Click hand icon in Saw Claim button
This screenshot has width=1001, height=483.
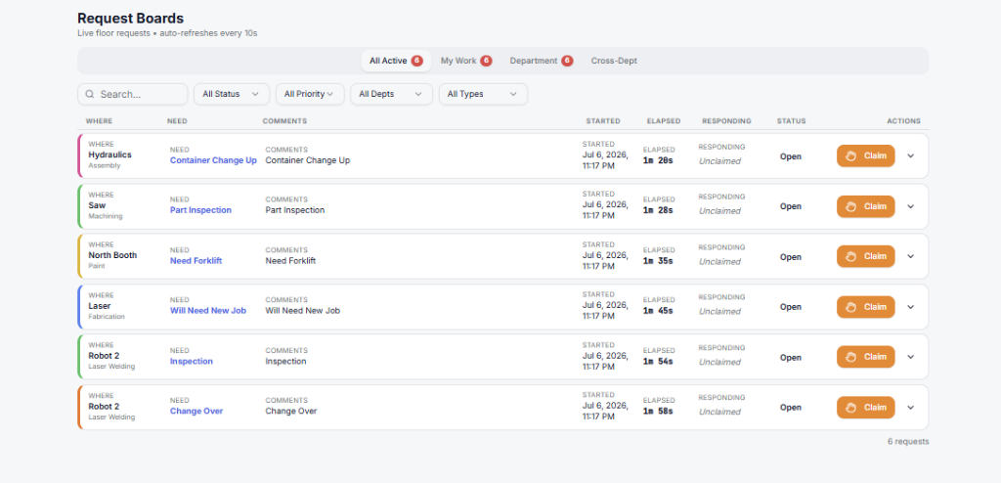pyautogui.click(x=850, y=206)
